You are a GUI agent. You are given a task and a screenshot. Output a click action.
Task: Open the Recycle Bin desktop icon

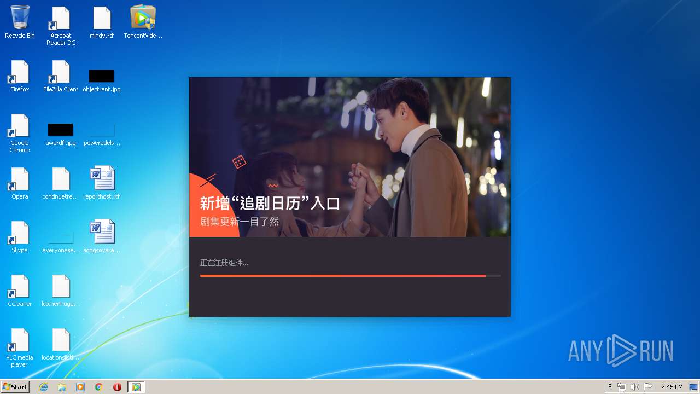point(20,22)
